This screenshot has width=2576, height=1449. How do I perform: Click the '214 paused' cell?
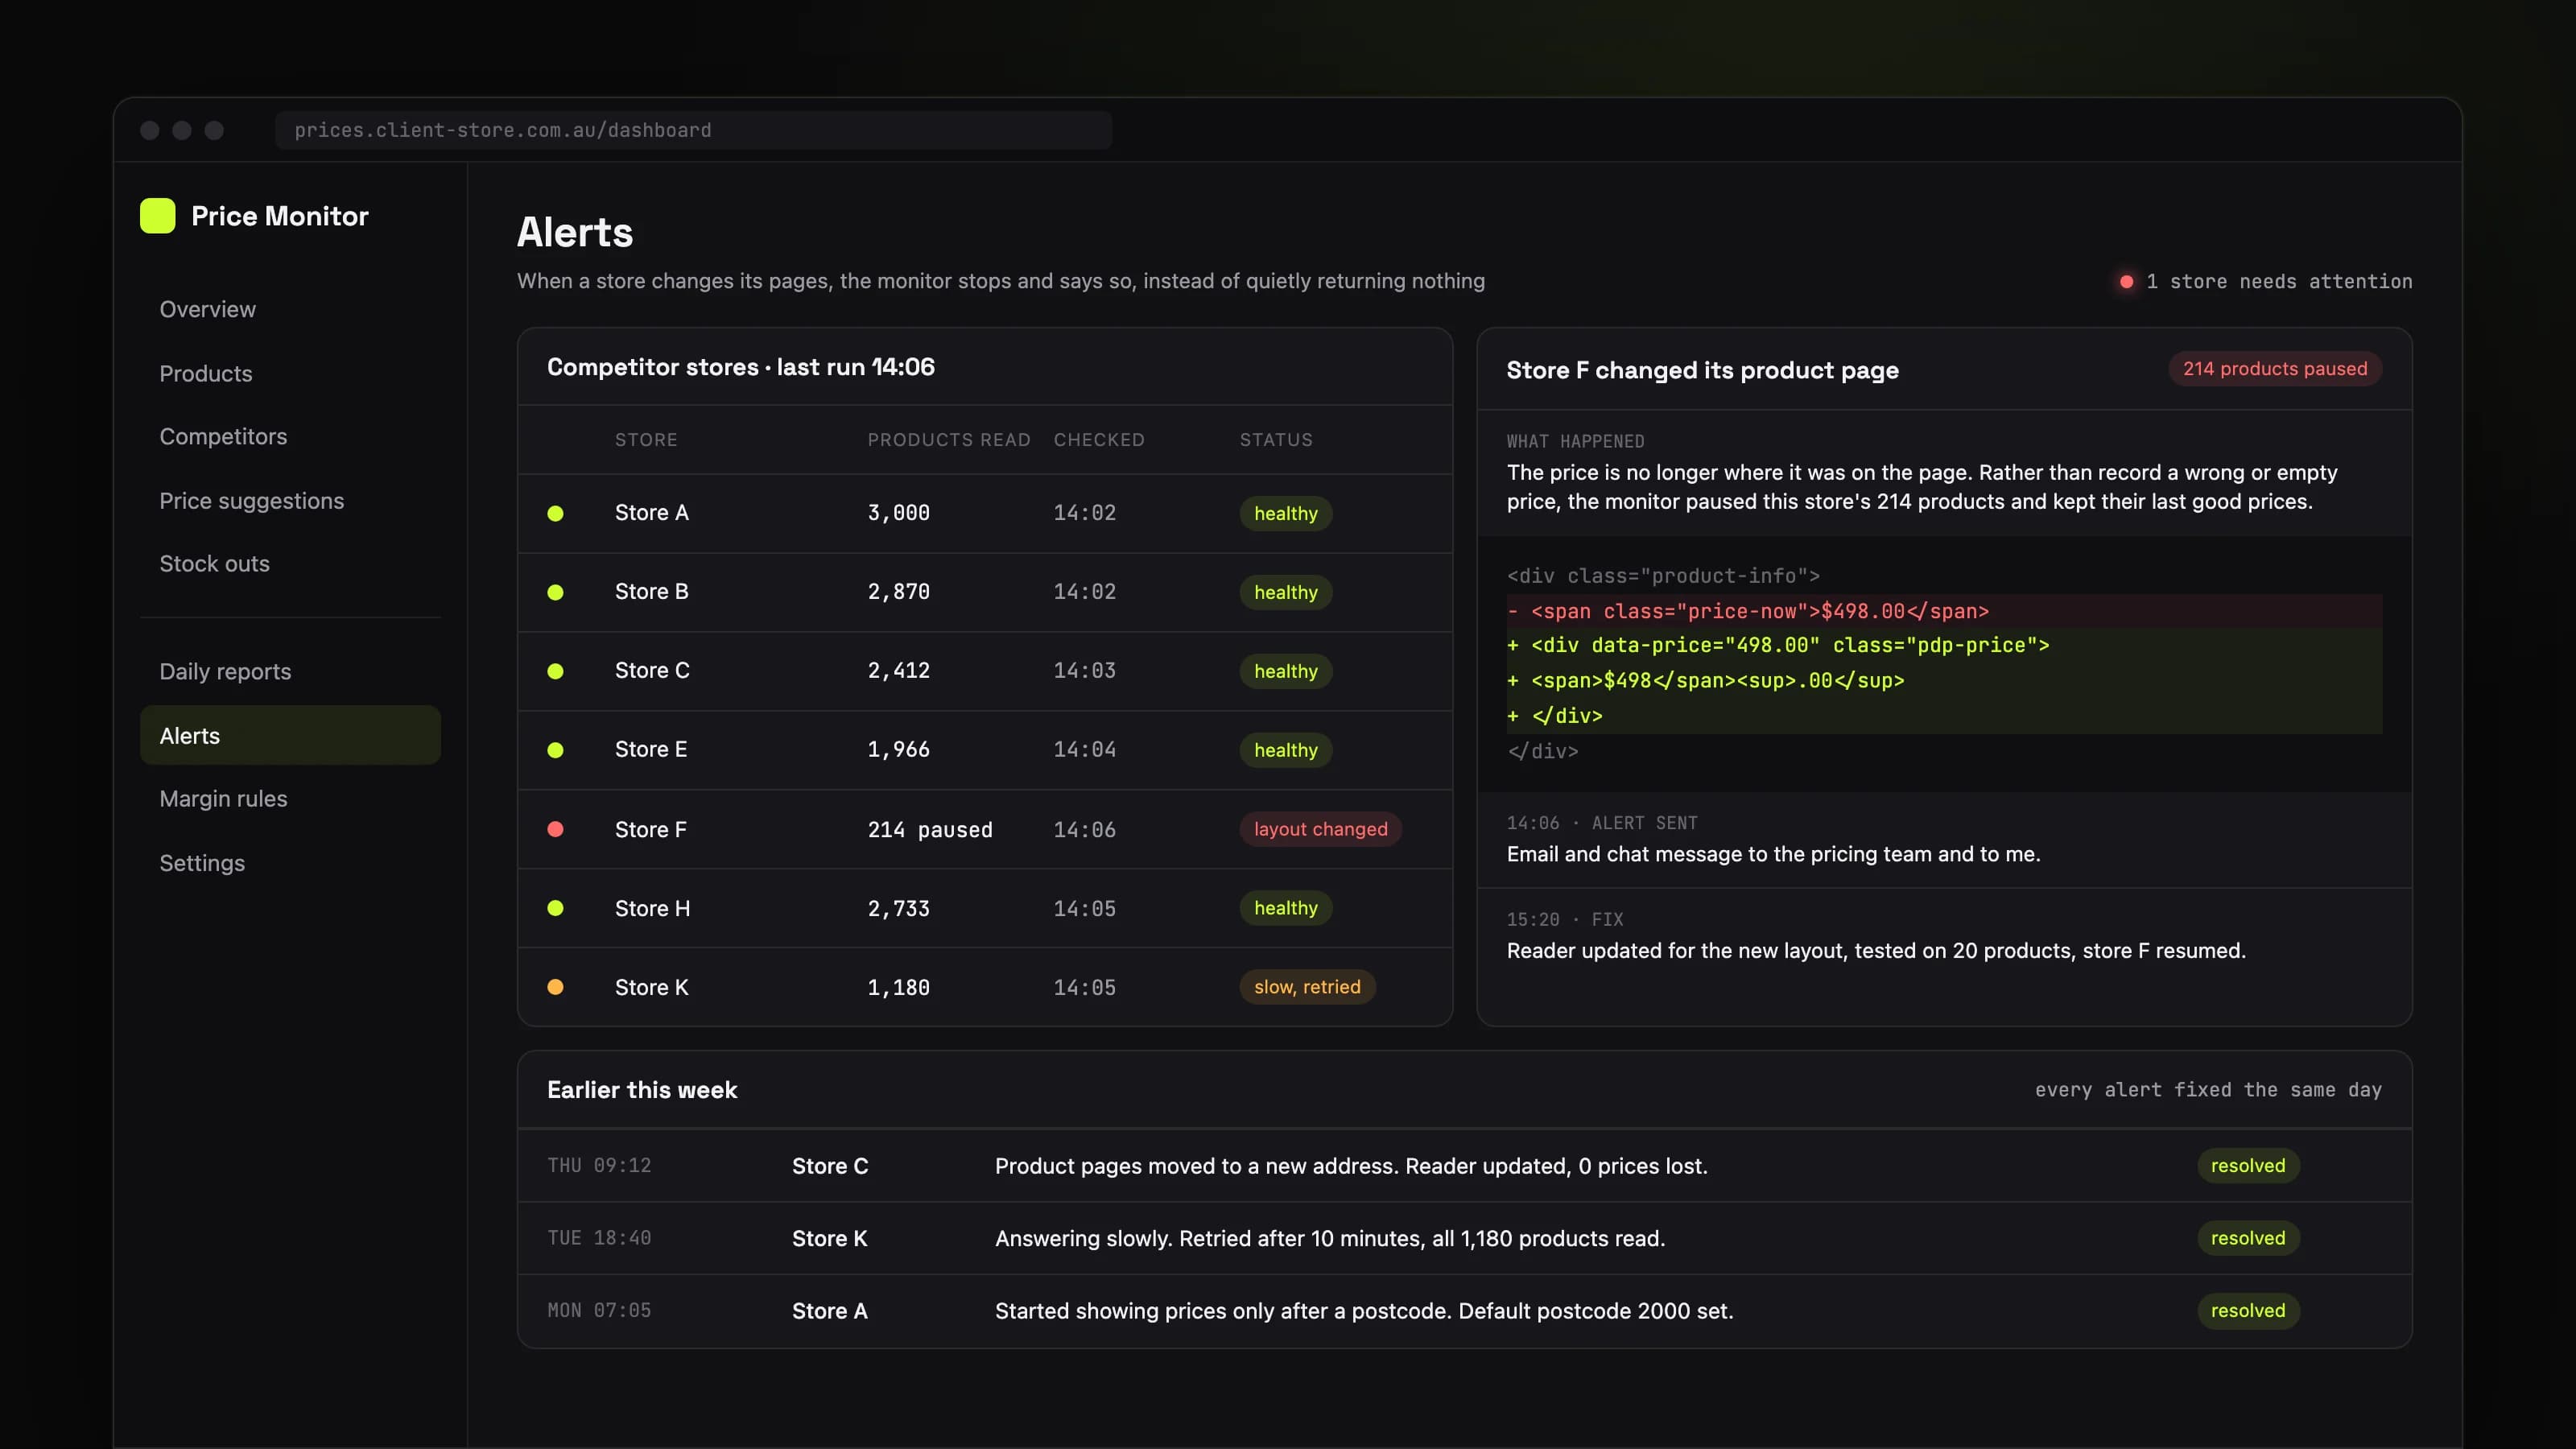[929, 830]
